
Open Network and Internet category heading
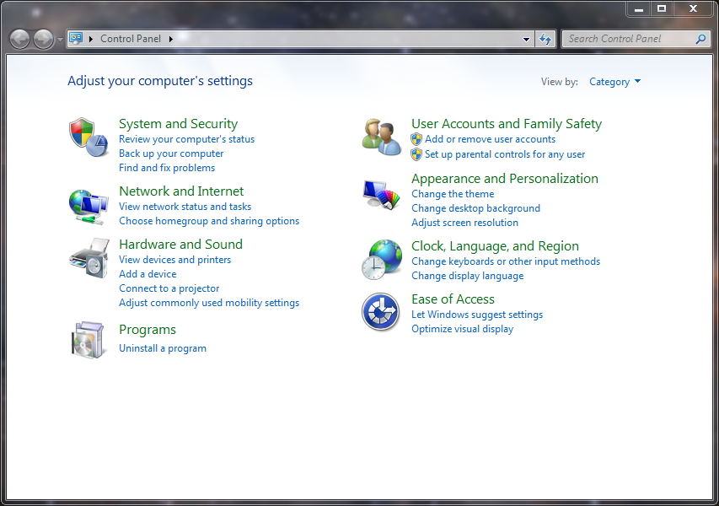click(181, 191)
